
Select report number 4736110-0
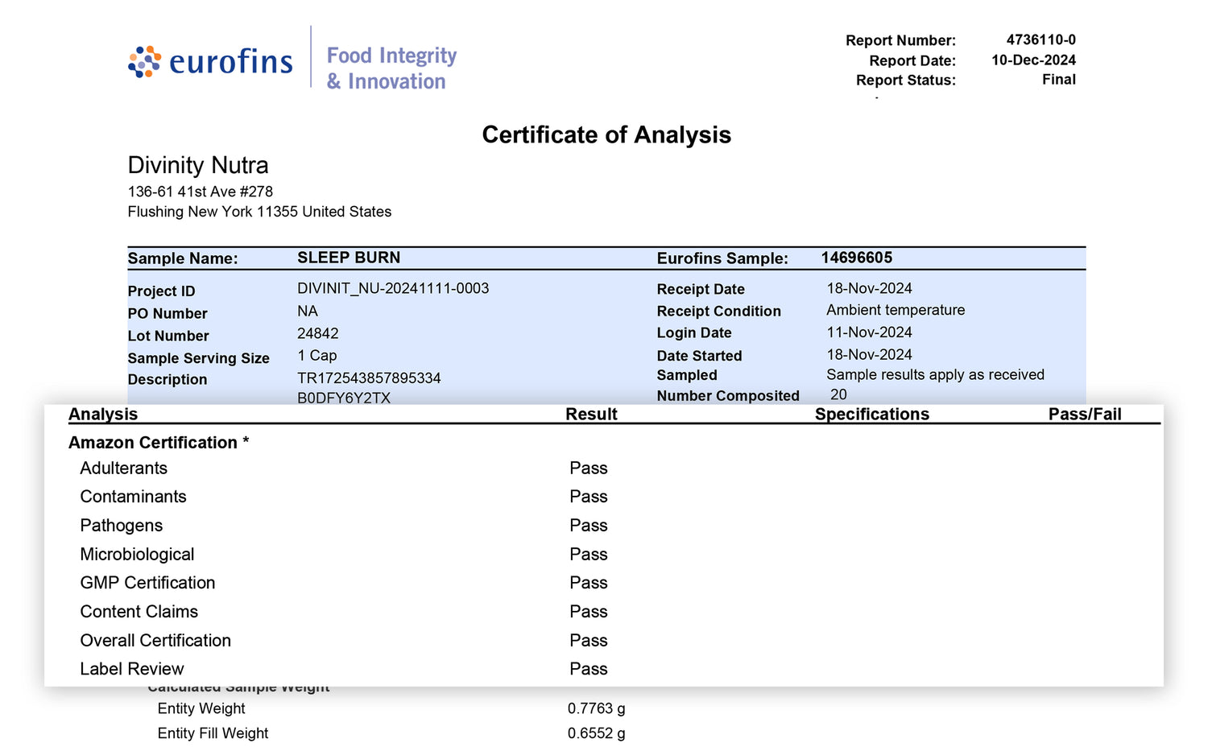pos(1040,39)
